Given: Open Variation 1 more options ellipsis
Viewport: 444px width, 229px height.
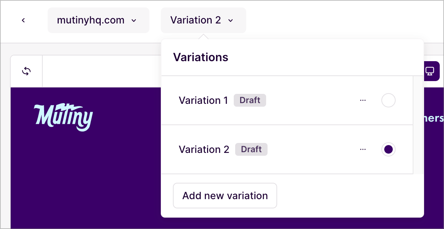Looking at the screenshot, I should (363, 101).
